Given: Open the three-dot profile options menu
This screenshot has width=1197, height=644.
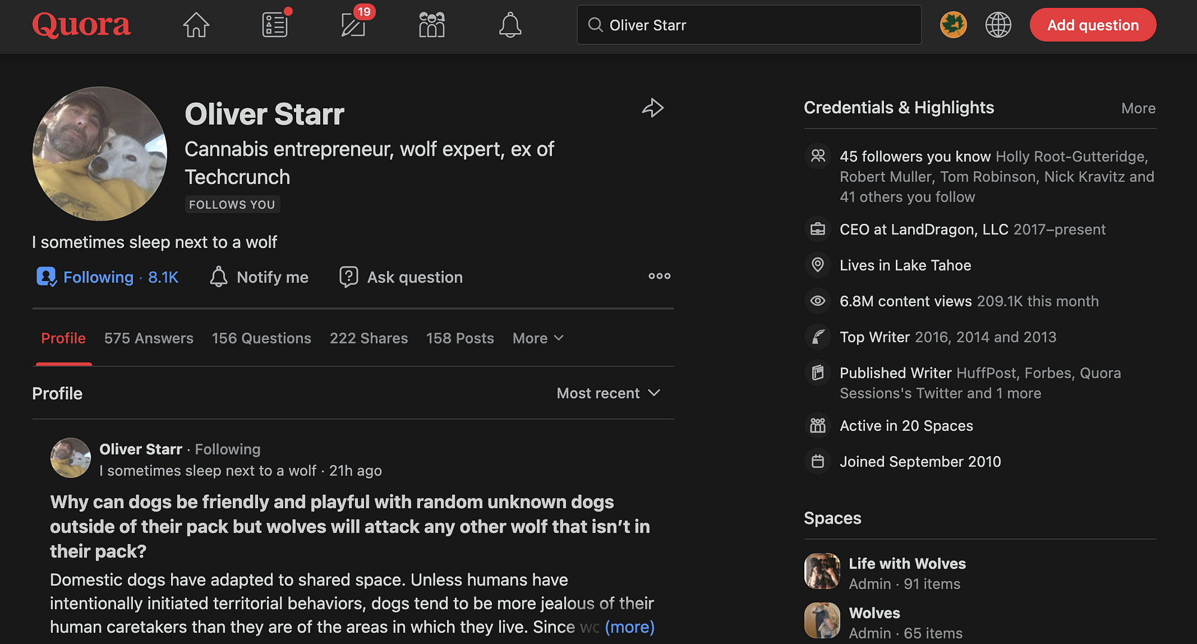Looking at the screenshot, I should pos(660,276).
